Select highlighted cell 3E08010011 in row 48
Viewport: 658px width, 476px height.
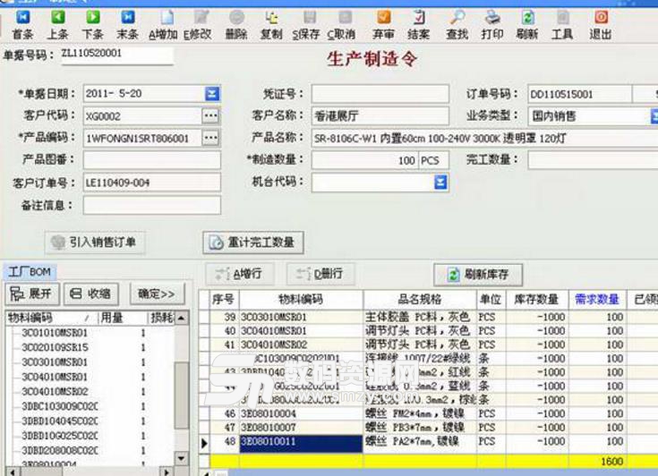tap(301, 444)
